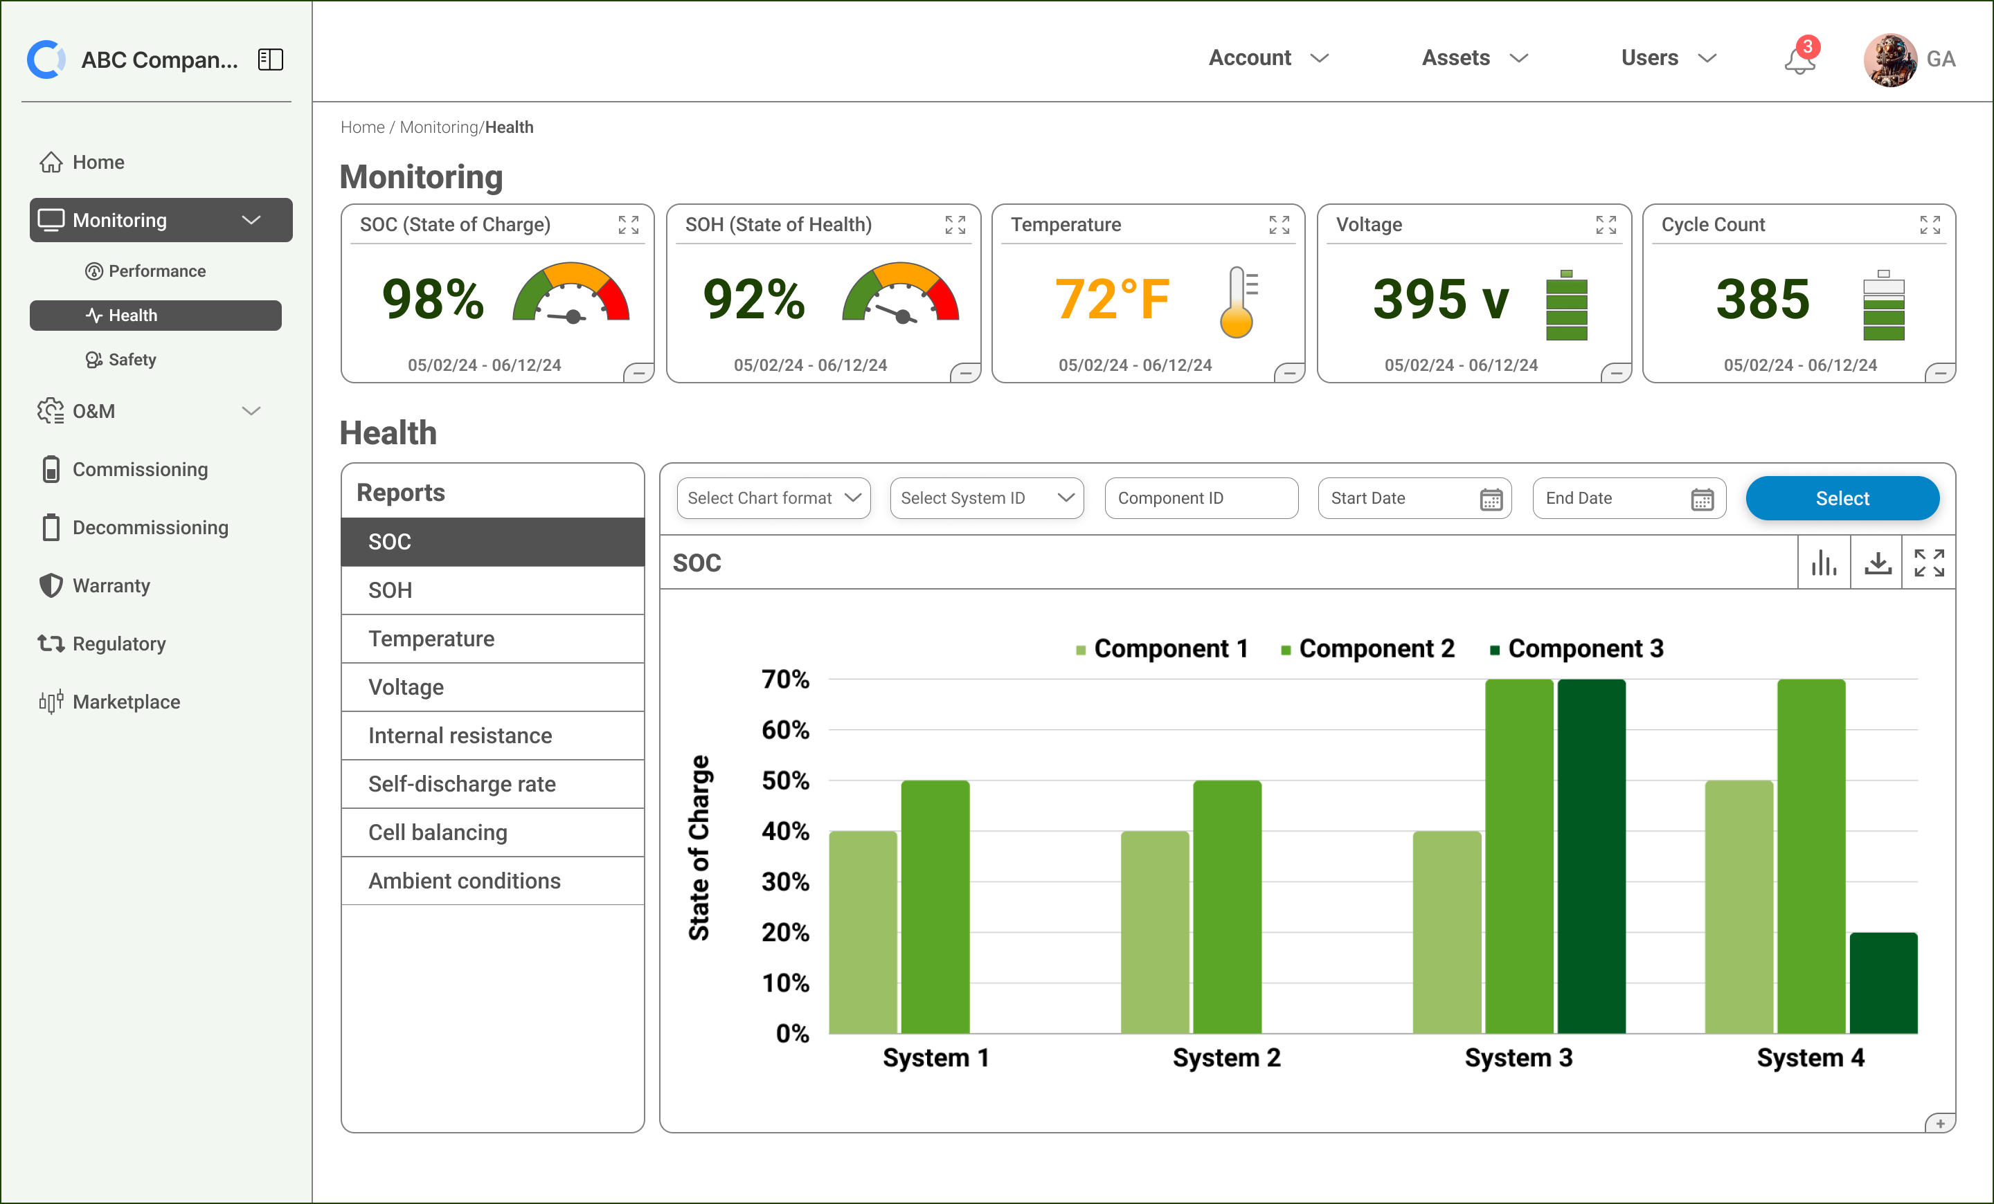The width and height of the screenshot is (1994, 1204).
Task: Click the blue Select button
Action: pos(1842,498)
